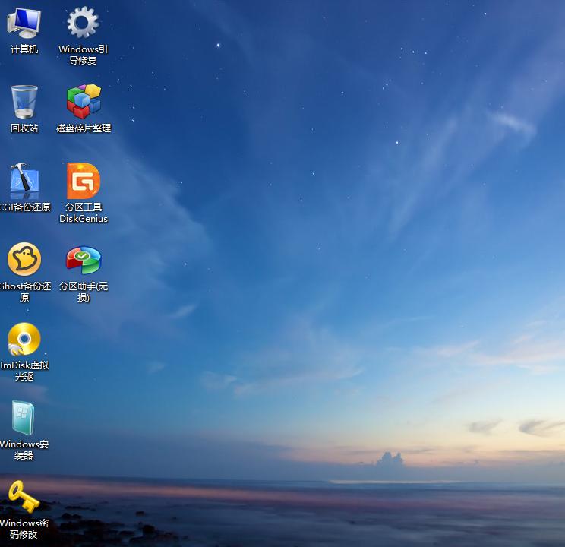This screenshot has height=547, width=565.
Task: Click the label text "磁盘碎片整理"
Action: pyautogui.click(x=84, y=128)
